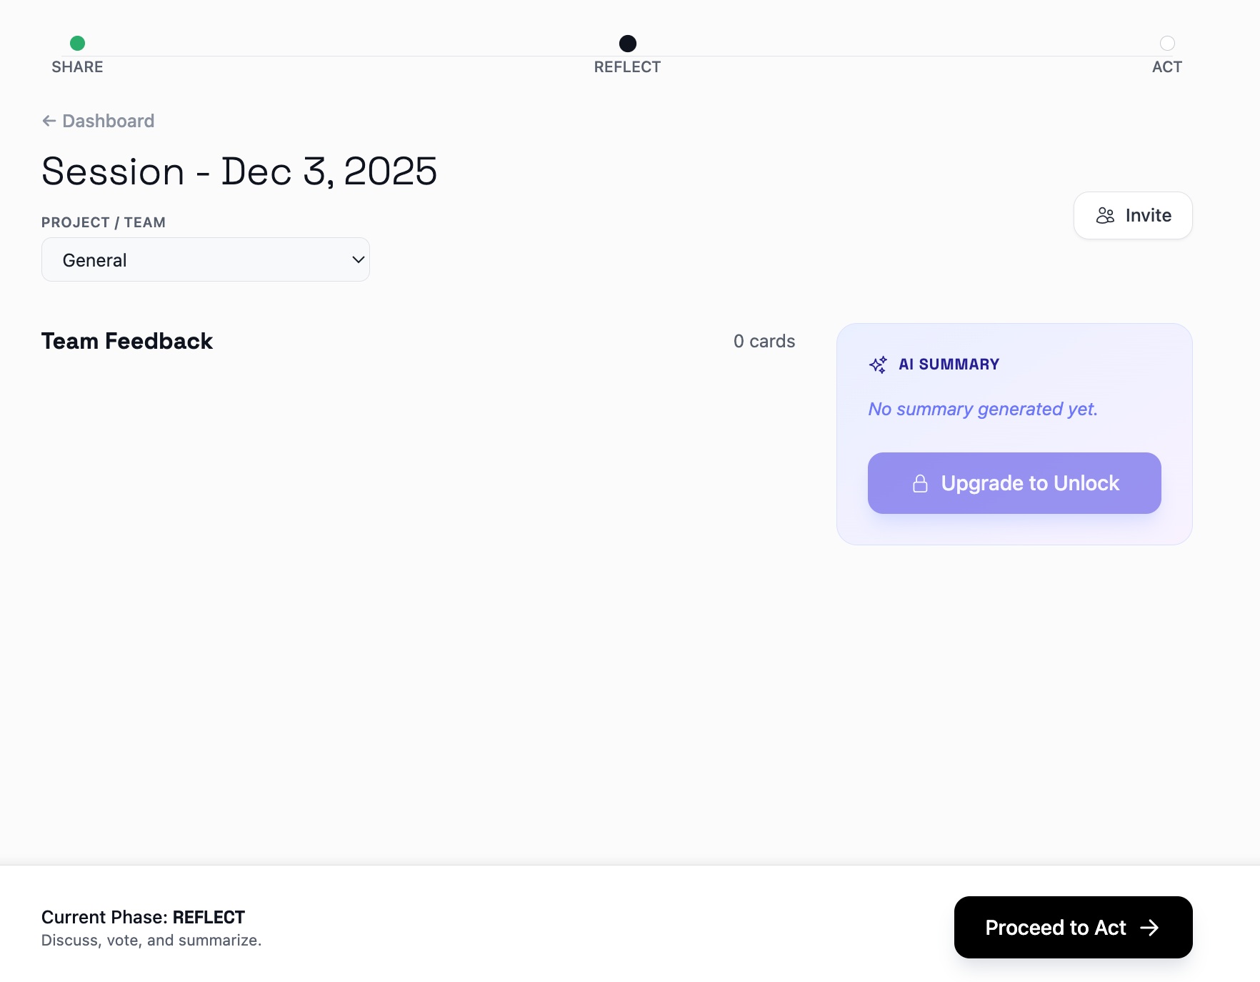Select the ACT step label

point(1166,67)
